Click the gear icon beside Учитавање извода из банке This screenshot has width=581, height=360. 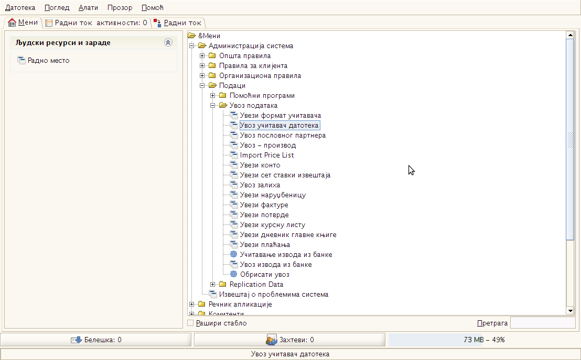(x=234, y=254)
